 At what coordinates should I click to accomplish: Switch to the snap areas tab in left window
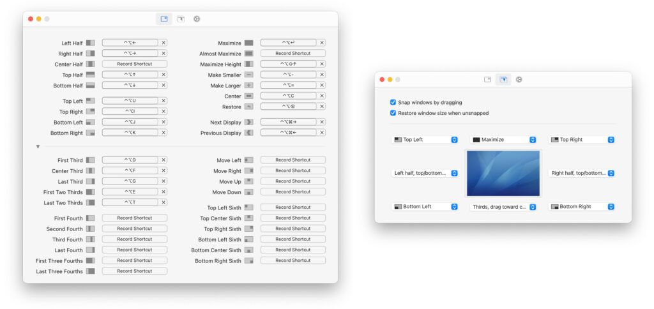(x=181, y=19)
